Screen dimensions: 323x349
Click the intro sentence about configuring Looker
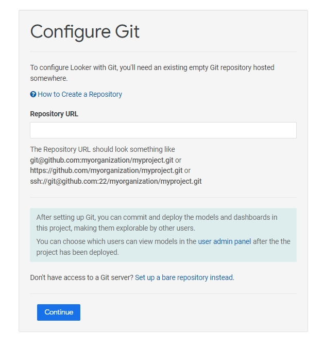[152, 67]
